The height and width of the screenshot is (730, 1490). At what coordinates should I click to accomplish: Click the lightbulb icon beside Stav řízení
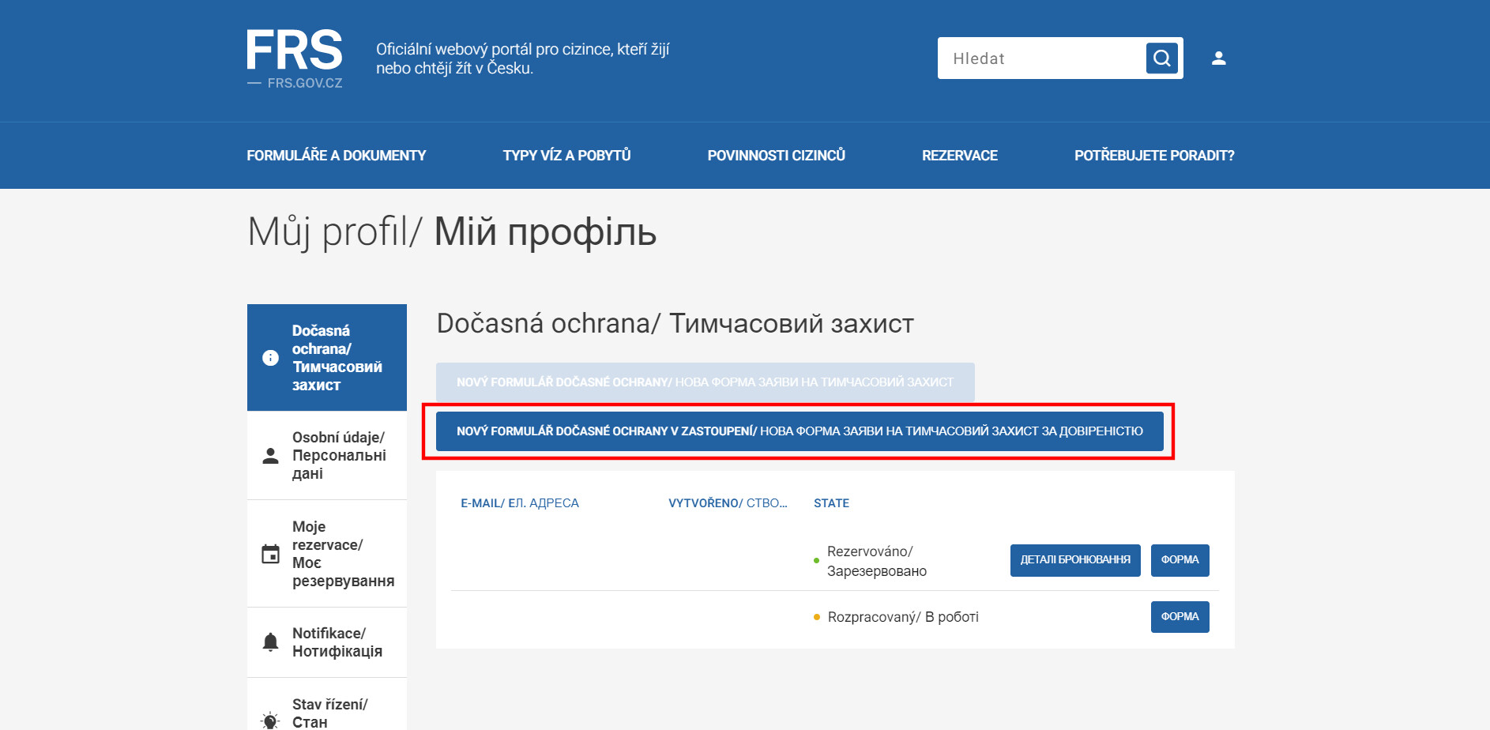270,719
